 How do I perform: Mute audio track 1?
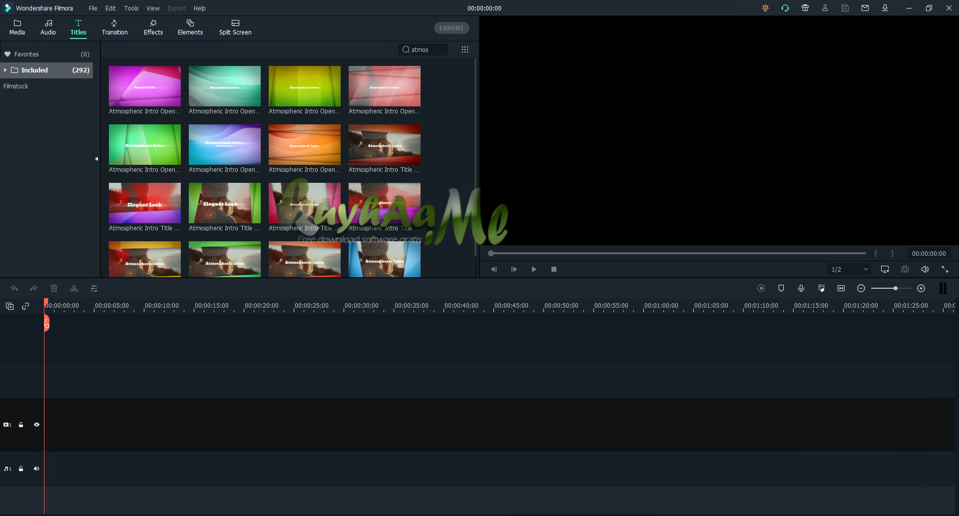click(x=36, y=469)
